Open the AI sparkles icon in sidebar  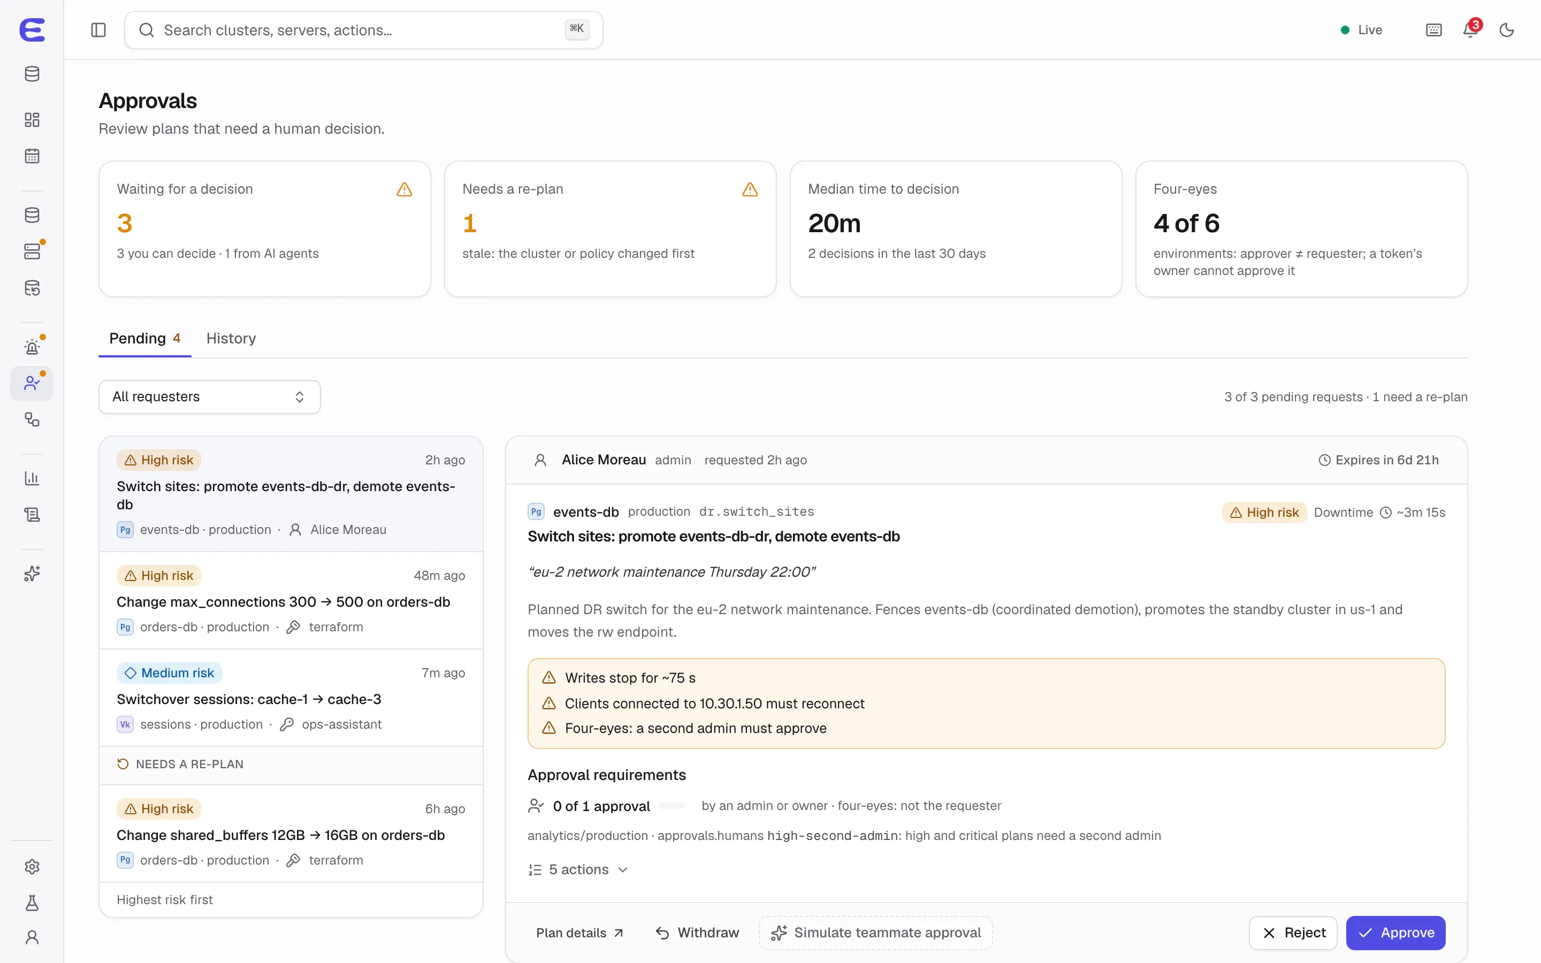[32, 574]
